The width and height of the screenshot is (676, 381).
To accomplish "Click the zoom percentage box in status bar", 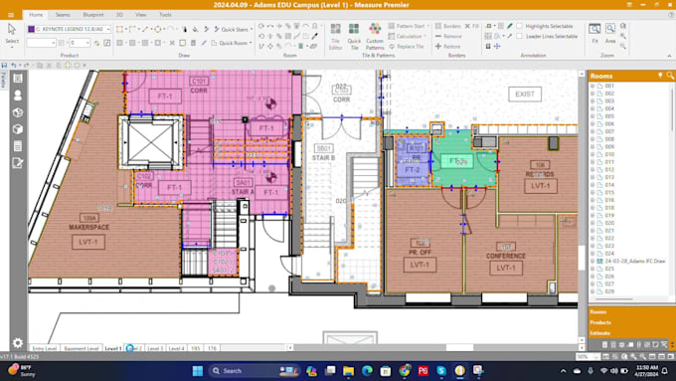I will (588, 357).
